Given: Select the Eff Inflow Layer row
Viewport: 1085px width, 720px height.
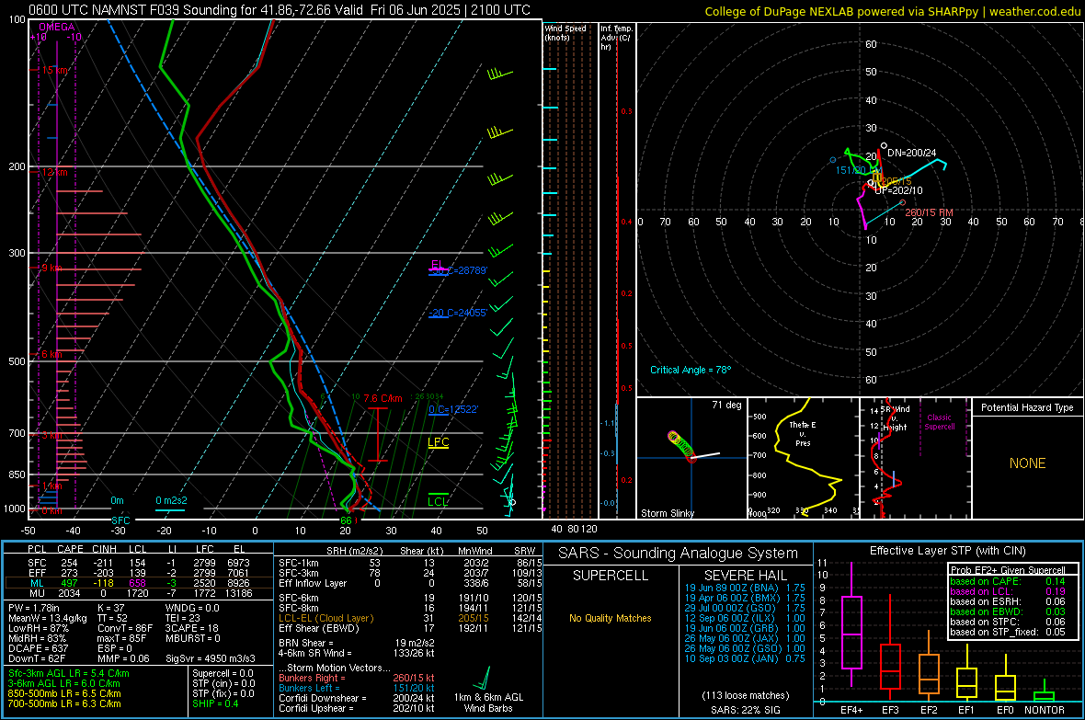Looking at the screenshot, I should pyautogui.click(x=410, y=583).
